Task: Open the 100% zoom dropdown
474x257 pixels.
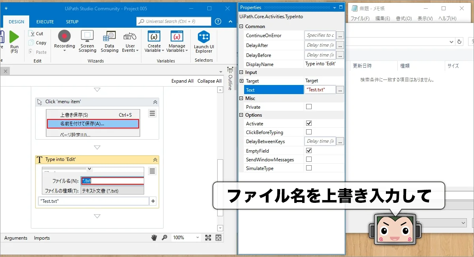Action: coord(187,238)
